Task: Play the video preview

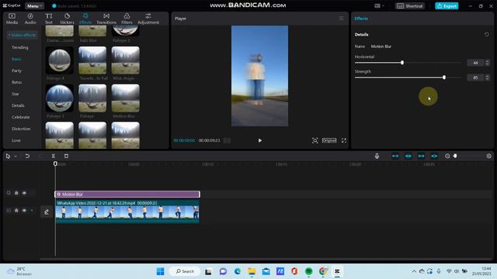Action: click(260, 140)
